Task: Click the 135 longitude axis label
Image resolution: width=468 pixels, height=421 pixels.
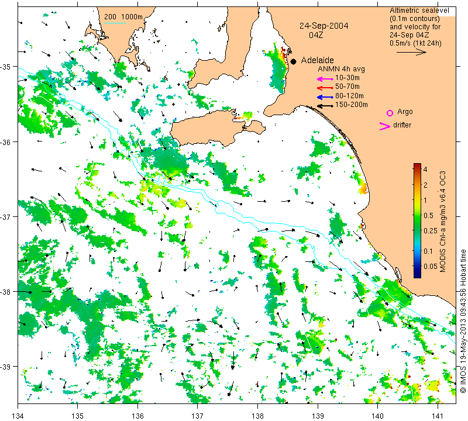Action: point(78,416)
